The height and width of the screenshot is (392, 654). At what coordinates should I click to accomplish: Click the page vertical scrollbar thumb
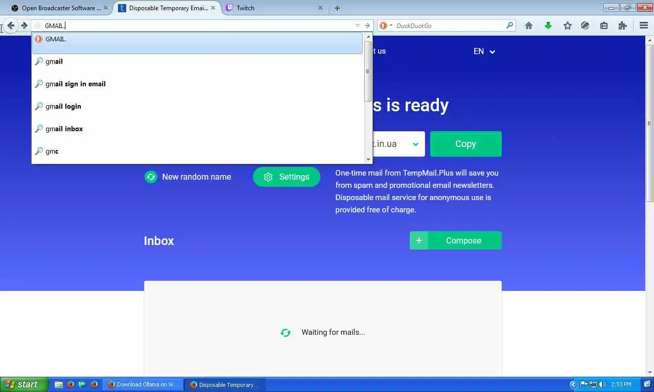650,122
